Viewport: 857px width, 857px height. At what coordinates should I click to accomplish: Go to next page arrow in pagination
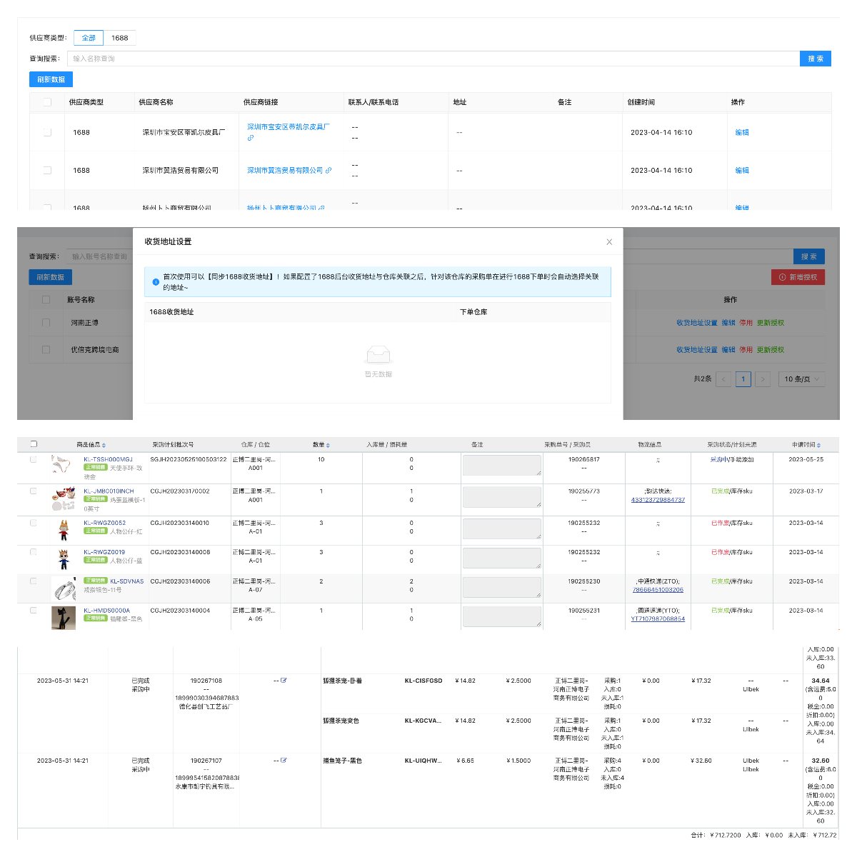tap(763, 379)
